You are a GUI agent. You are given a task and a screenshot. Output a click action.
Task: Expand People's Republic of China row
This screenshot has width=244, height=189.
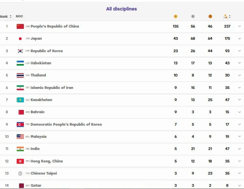click(239, 26)
